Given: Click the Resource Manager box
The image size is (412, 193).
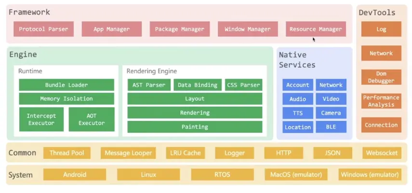Looking at the screenshot, I should [x=316, y=29].
